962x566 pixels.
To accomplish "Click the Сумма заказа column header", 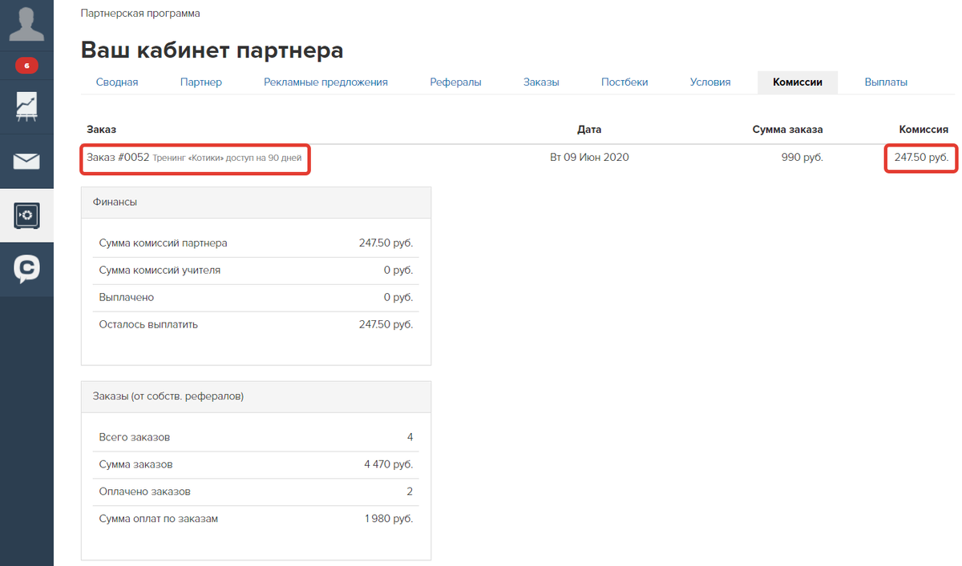I will click(x=788, y=129).
